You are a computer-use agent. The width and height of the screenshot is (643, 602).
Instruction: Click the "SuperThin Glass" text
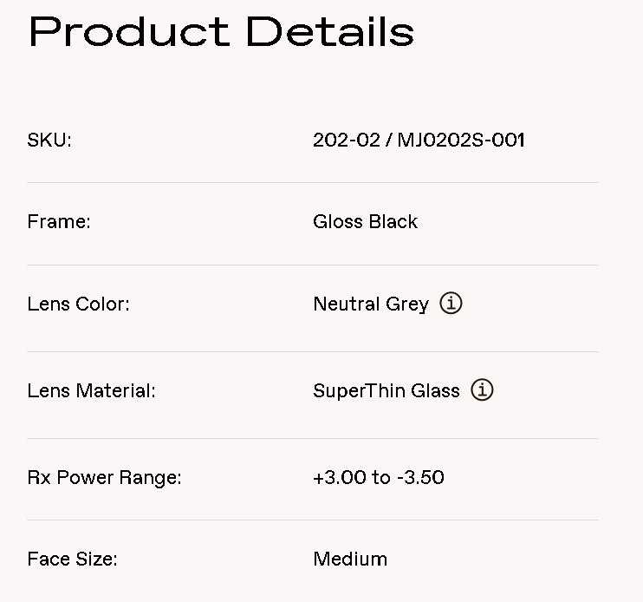tap(386, 391)
